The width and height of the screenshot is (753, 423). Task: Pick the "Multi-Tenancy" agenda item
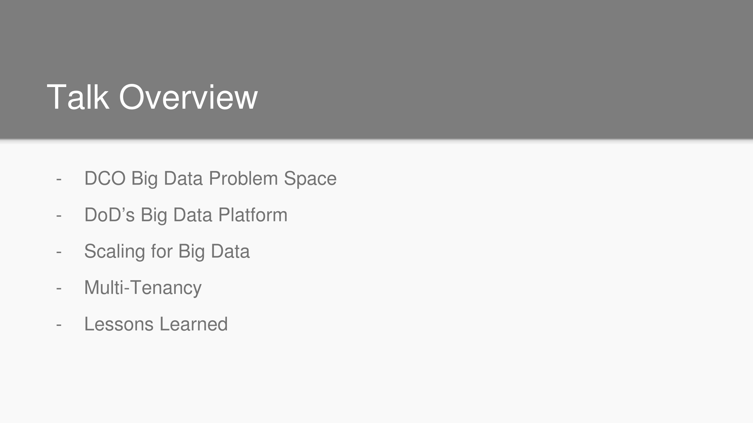tap(143, 288)
